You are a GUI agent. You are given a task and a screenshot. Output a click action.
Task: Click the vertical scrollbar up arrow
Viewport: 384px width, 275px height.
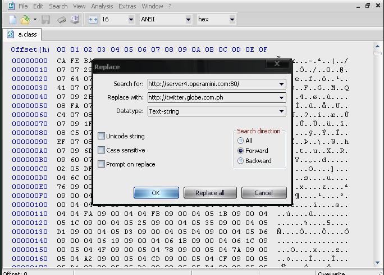click(x=377, y=46)
